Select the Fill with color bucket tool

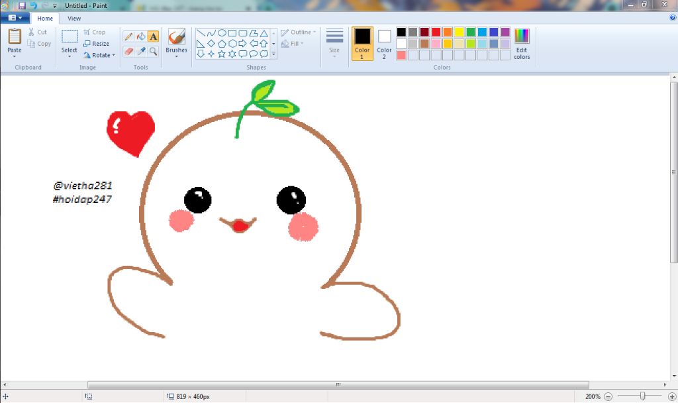coord(141,37)
